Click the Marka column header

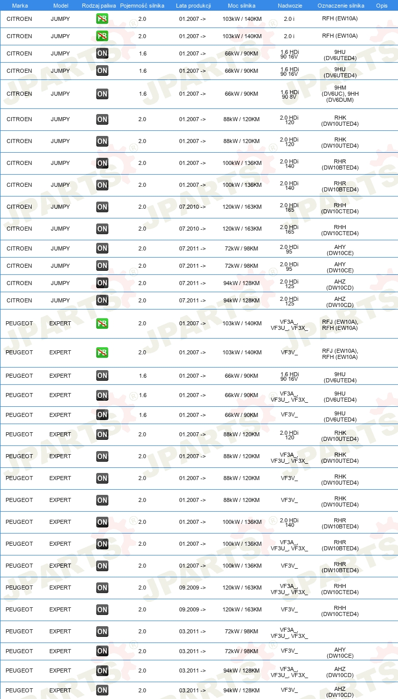[x=20, y=6]
